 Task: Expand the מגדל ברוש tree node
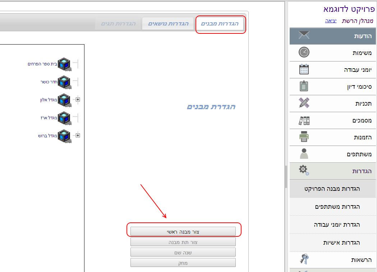click(78, 135)
